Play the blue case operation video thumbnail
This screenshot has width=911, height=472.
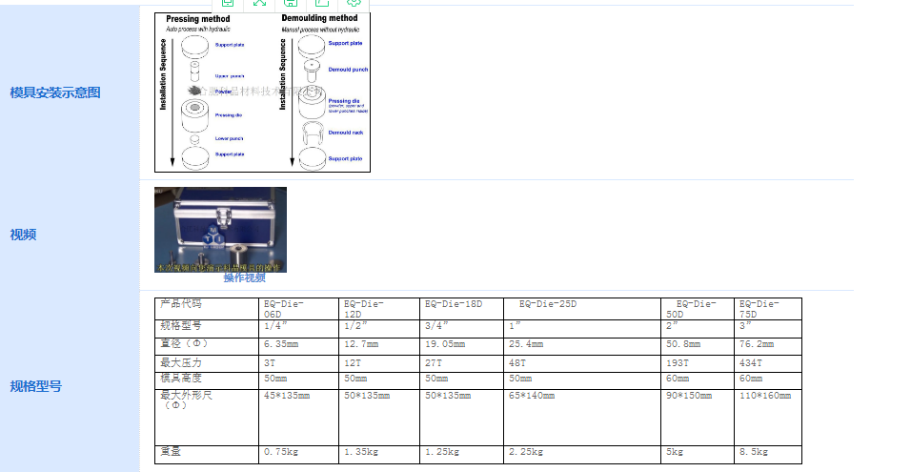tap(220, 230)
